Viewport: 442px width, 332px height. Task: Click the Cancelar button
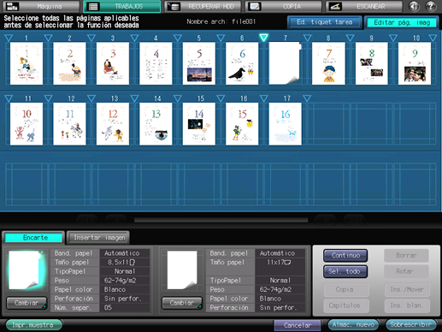tap(298, 325)
